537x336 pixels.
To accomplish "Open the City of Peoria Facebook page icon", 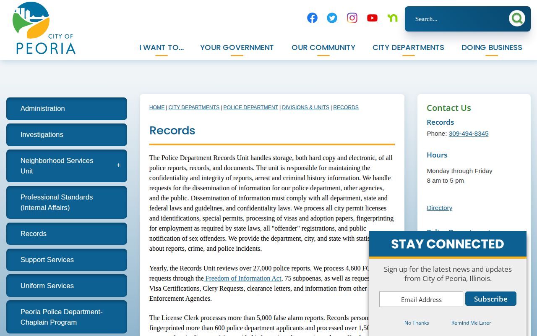I will pos(312,18).
